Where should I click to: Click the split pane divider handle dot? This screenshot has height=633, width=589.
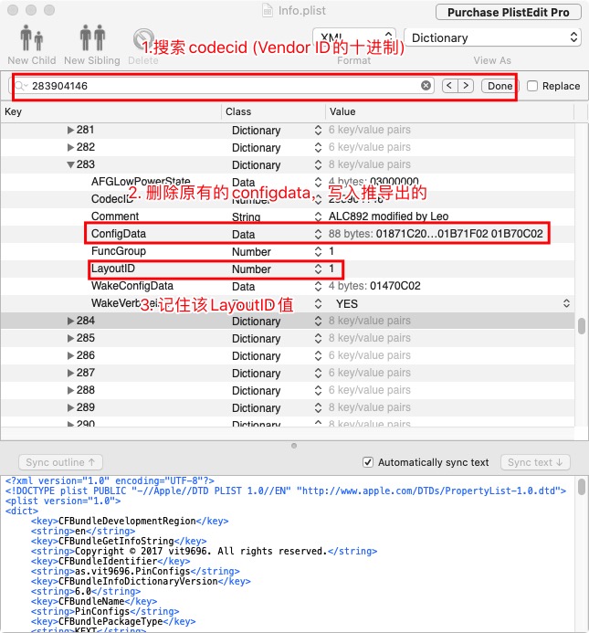point(294,446)
